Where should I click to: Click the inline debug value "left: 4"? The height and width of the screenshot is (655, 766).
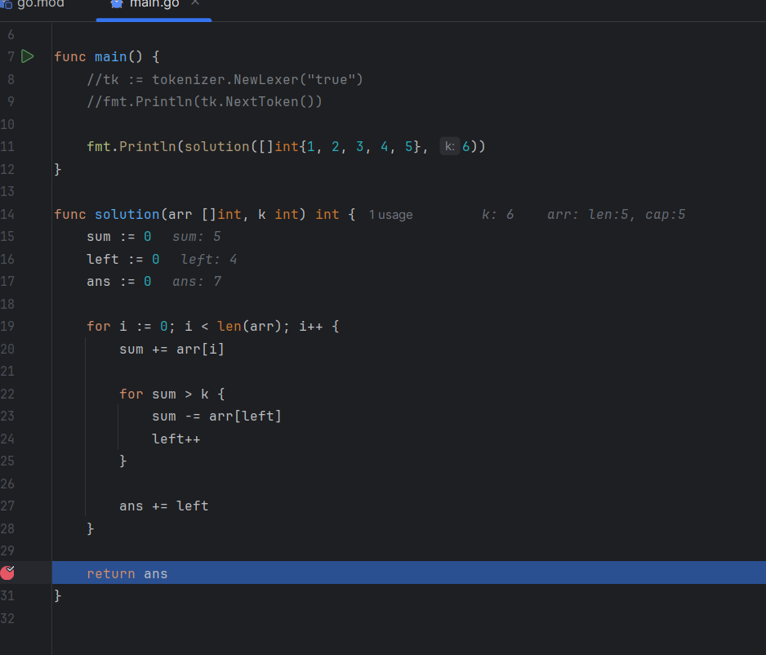(208, 260)
